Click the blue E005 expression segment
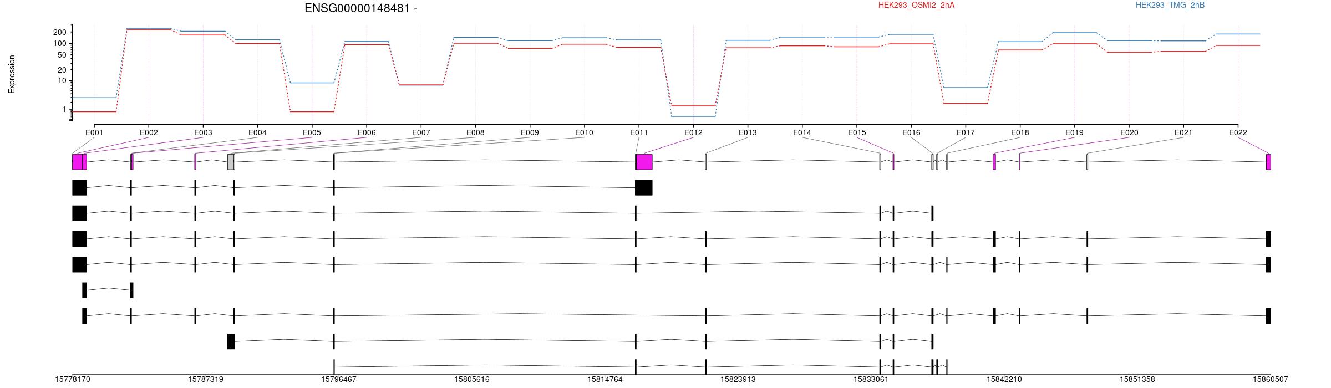Image resolution: width=1331 pixels, height=388 pixels. click(312, 83)
